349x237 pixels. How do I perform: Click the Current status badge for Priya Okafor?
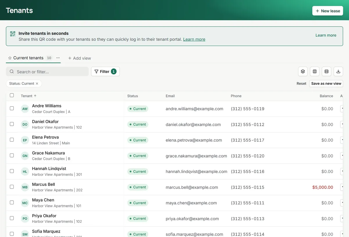click(x=138, y=219)
